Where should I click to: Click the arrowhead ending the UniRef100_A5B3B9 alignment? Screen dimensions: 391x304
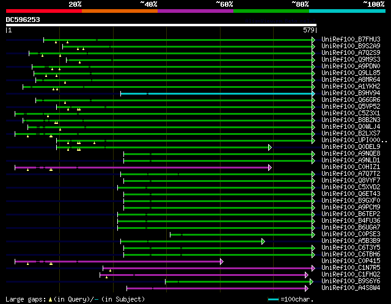click(x=263, y=241)
